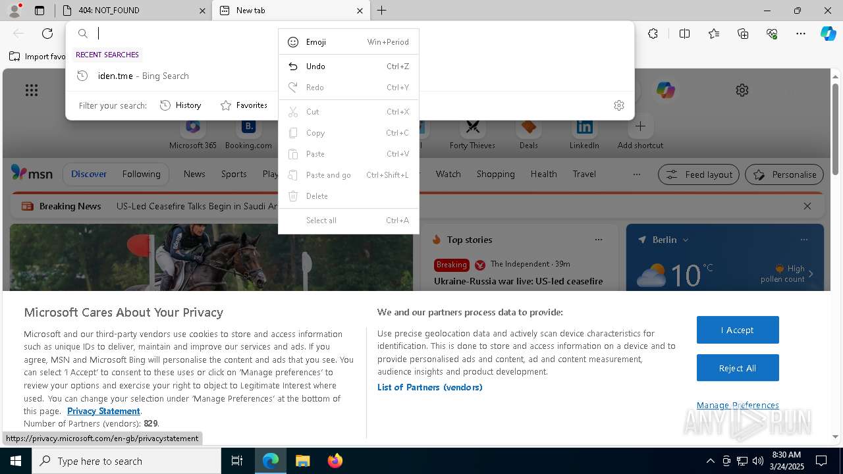
Task: Dismiss the Breaking News banner
Action: [x=807, y=206]
